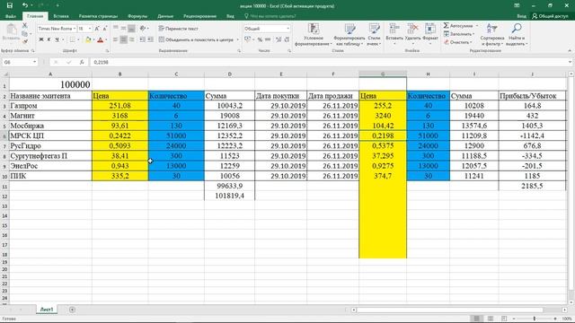
Task: Click the Borders icon in the font group
Action: [x=73, y=39]
